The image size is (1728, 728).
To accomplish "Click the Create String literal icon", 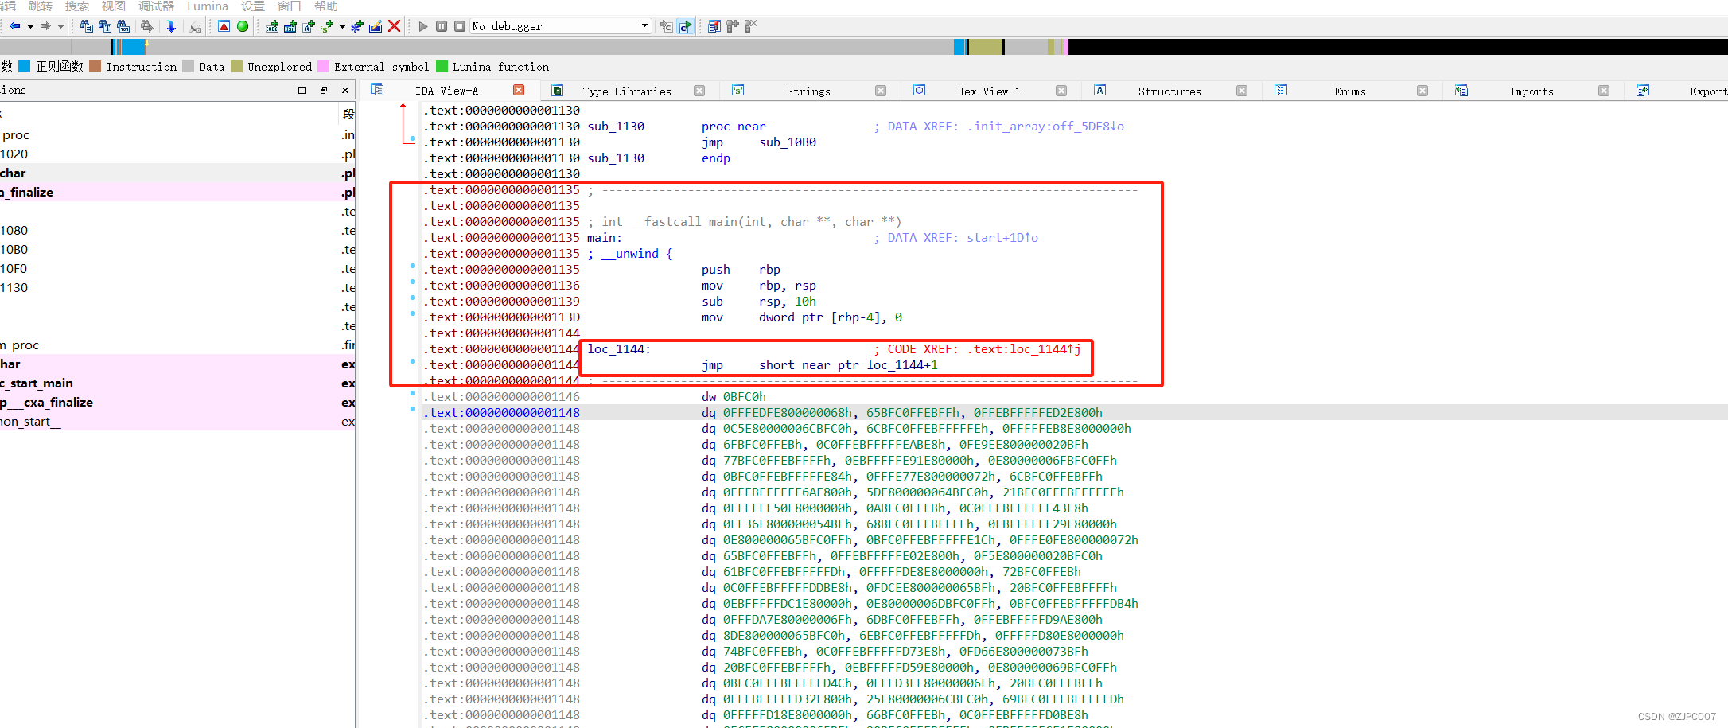I will pos(326,26).
